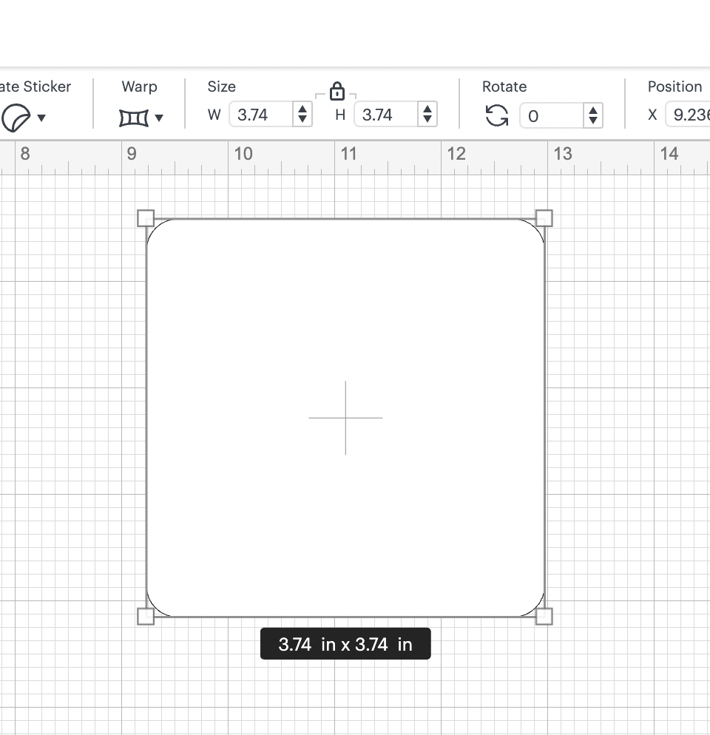Decrease width with the down stepper
The image size is (710, 735).
(302, 120)
